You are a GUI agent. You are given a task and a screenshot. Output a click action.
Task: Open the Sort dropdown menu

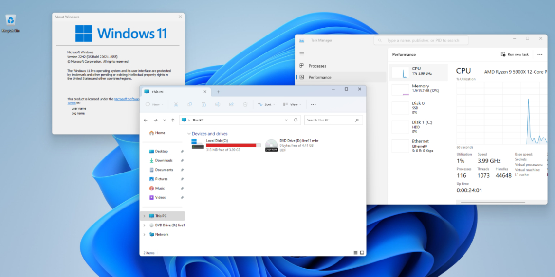point(266,104)
